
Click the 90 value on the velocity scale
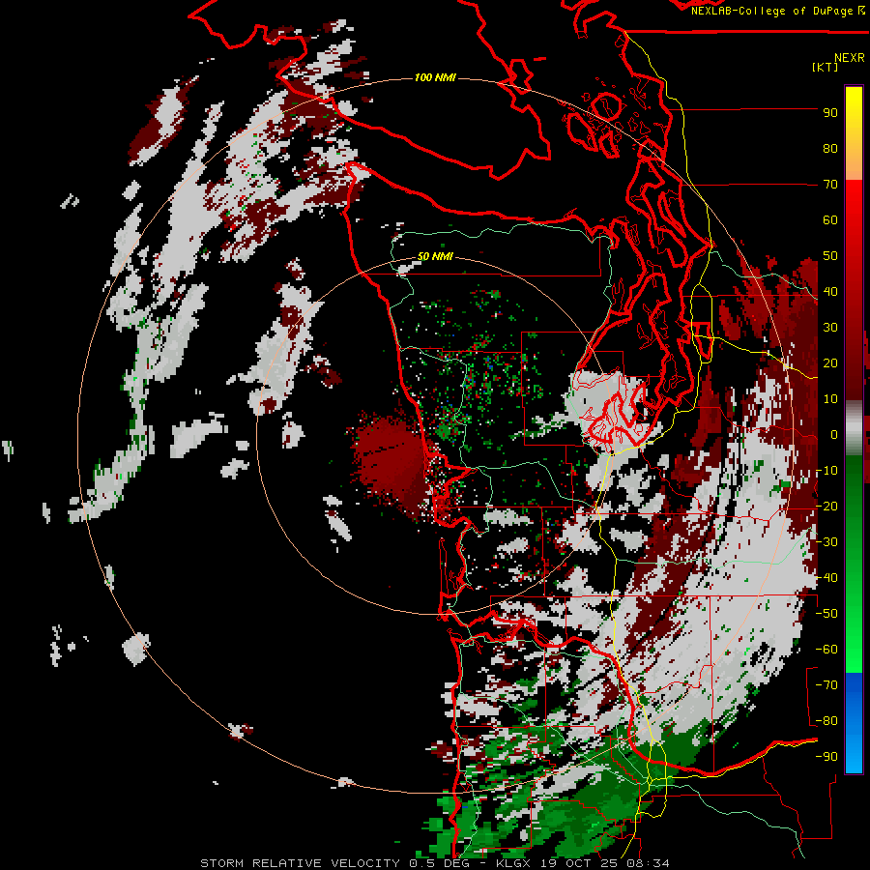[830, 113]
